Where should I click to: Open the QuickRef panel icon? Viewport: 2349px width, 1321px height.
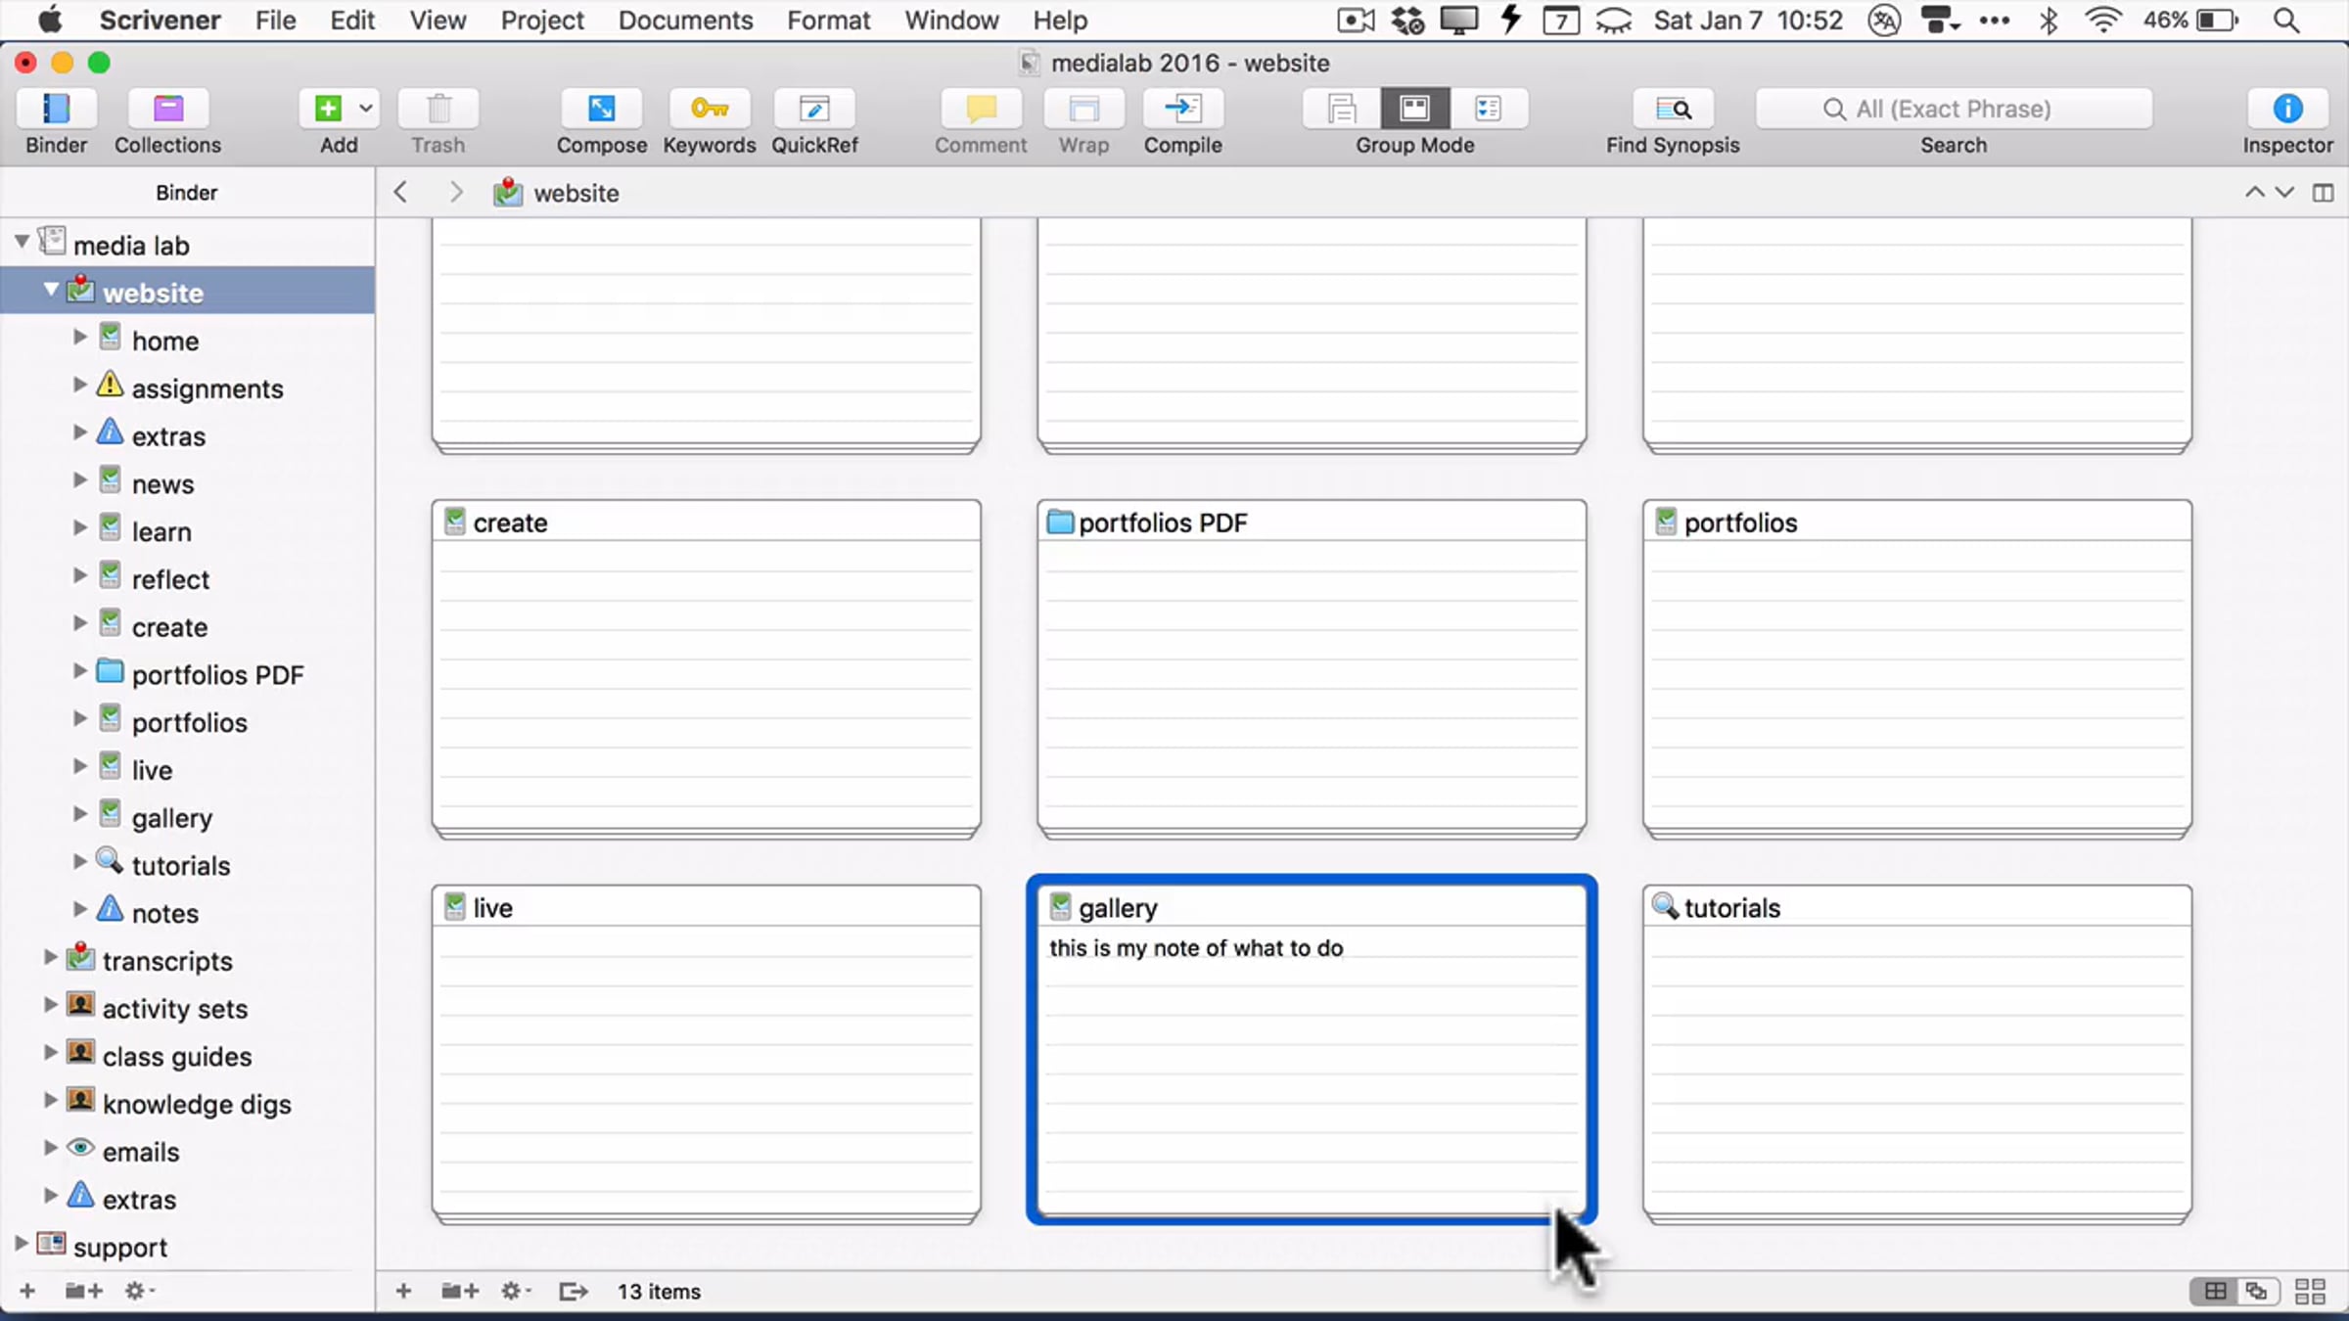814,109
